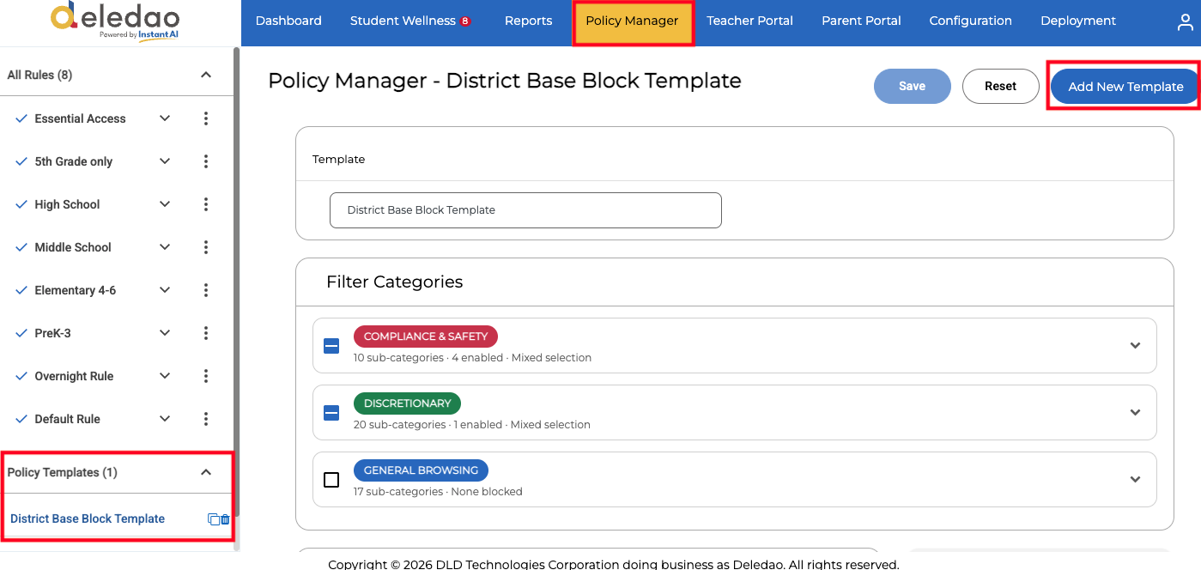
Task: Expand the Elementary 4-6 rule
Action: (x=165, y=290)
